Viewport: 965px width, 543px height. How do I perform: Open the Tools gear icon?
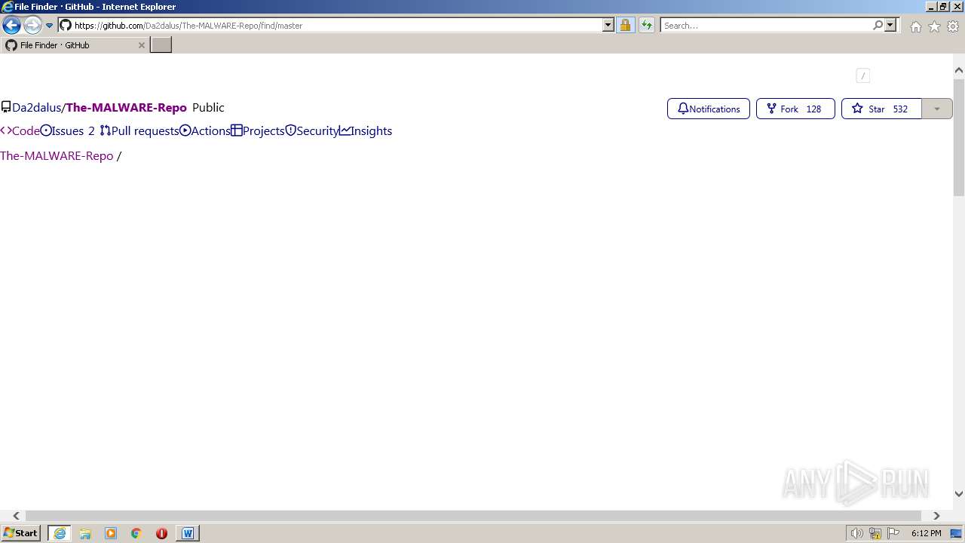tap(953, 26)
